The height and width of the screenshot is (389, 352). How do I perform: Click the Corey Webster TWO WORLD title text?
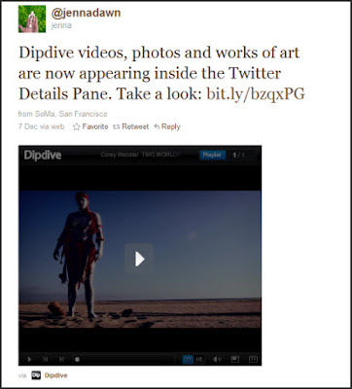click(x=139, y=155)
